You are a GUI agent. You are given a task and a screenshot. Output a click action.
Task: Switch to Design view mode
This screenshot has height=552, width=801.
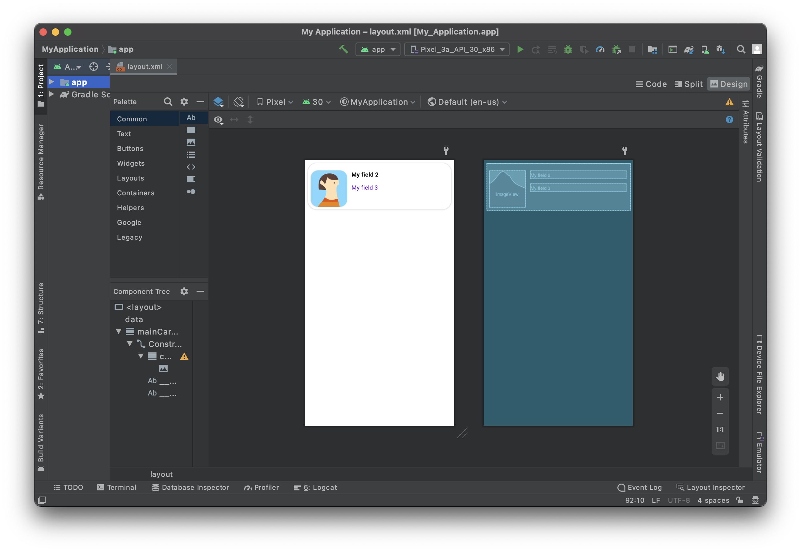point(728,84)
